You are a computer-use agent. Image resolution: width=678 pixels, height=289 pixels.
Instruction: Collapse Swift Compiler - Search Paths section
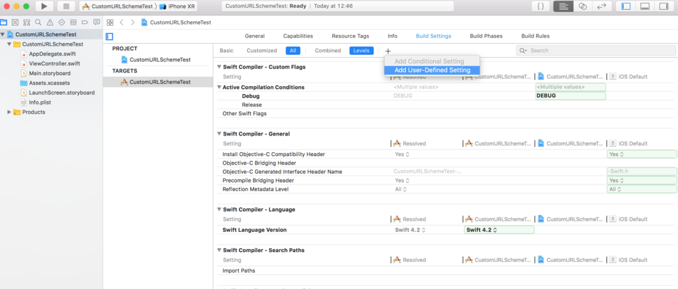pyautogui.click(x=218, y=251)
